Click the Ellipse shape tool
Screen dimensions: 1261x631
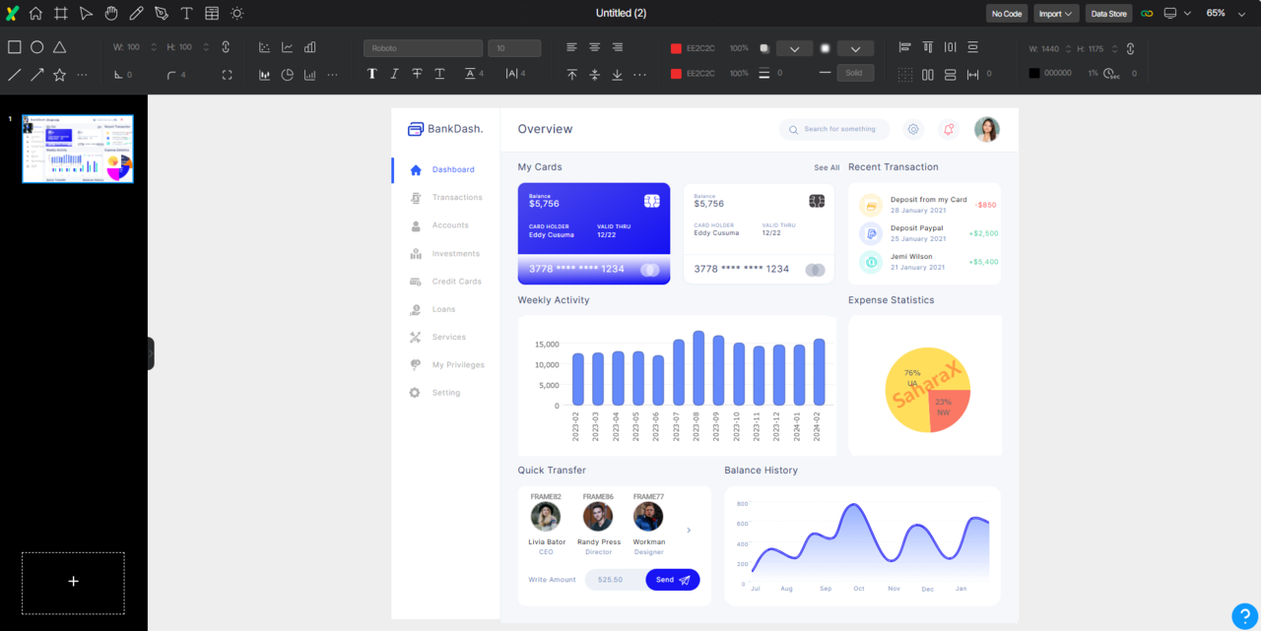(x=36, y=47)
